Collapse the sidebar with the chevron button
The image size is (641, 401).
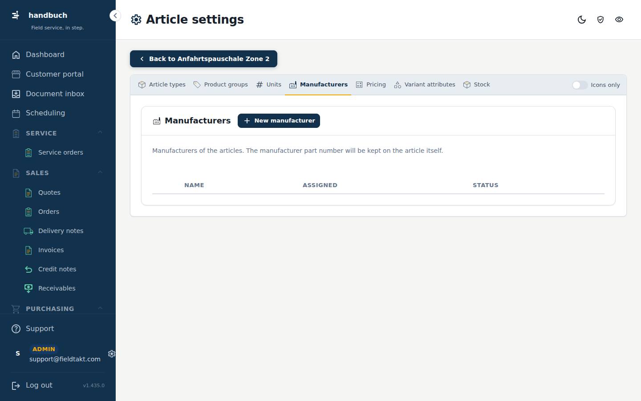pos(115,16)
